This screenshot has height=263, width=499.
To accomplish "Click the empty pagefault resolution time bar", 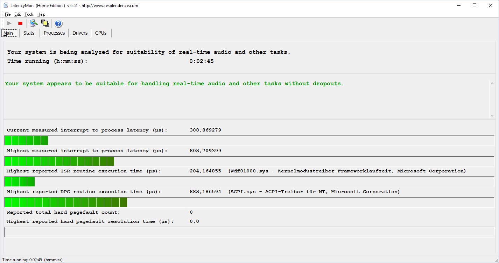I will [249, 232].
